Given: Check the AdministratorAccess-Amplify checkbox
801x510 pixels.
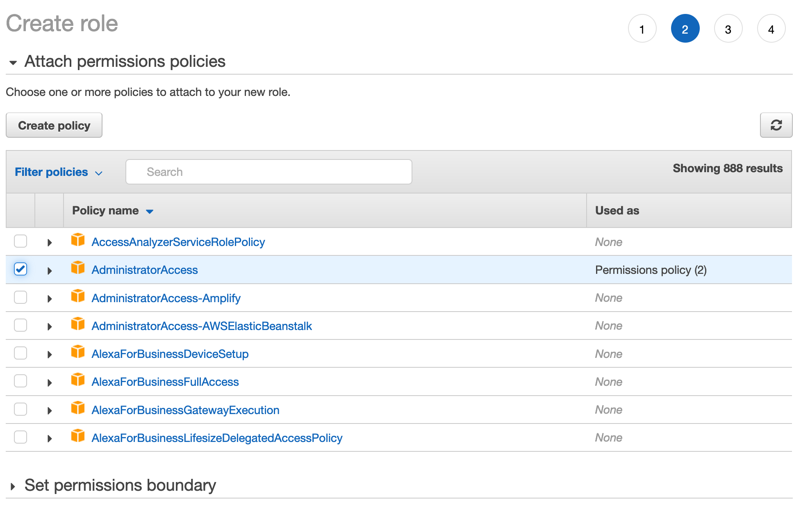Looking at the screenshot, I should point(20,298).
